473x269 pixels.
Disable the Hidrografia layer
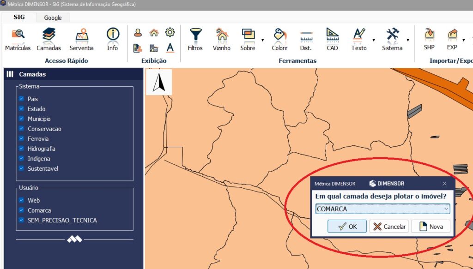pyautogui.click(x=21, y=148)
